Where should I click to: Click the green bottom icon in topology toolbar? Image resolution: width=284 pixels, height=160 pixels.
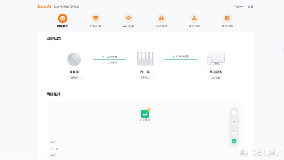[234, 141]
